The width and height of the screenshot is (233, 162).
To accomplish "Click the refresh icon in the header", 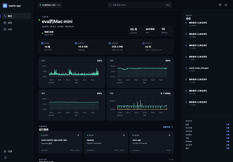I will point(226,5).
